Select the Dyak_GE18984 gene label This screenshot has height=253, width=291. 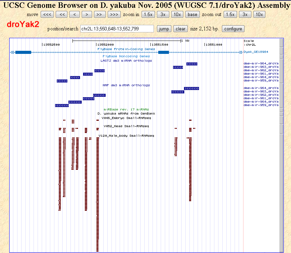pos(256,52)
